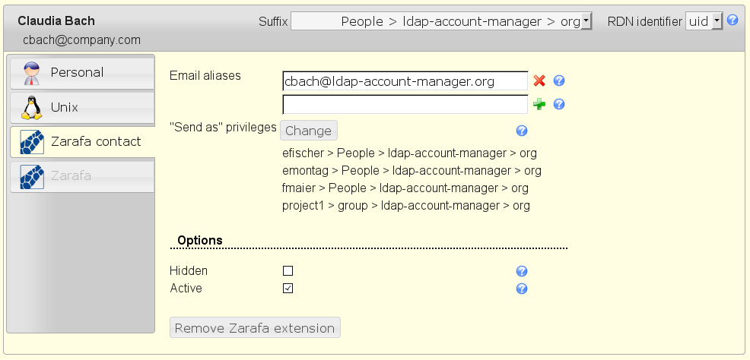Viewport: 750px width, 360px height.
Task: Switch to the Unix tab
Action: (82, 107)
